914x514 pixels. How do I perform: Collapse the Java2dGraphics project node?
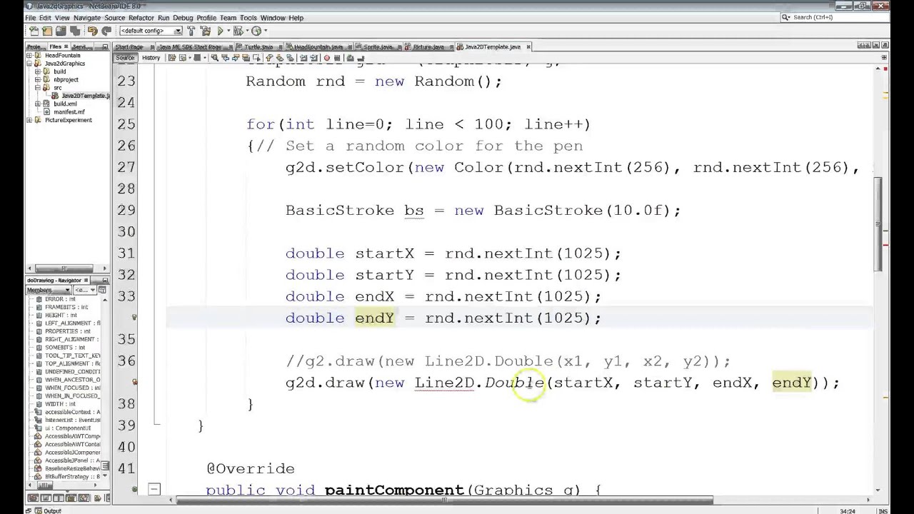[x=29, y=64]
